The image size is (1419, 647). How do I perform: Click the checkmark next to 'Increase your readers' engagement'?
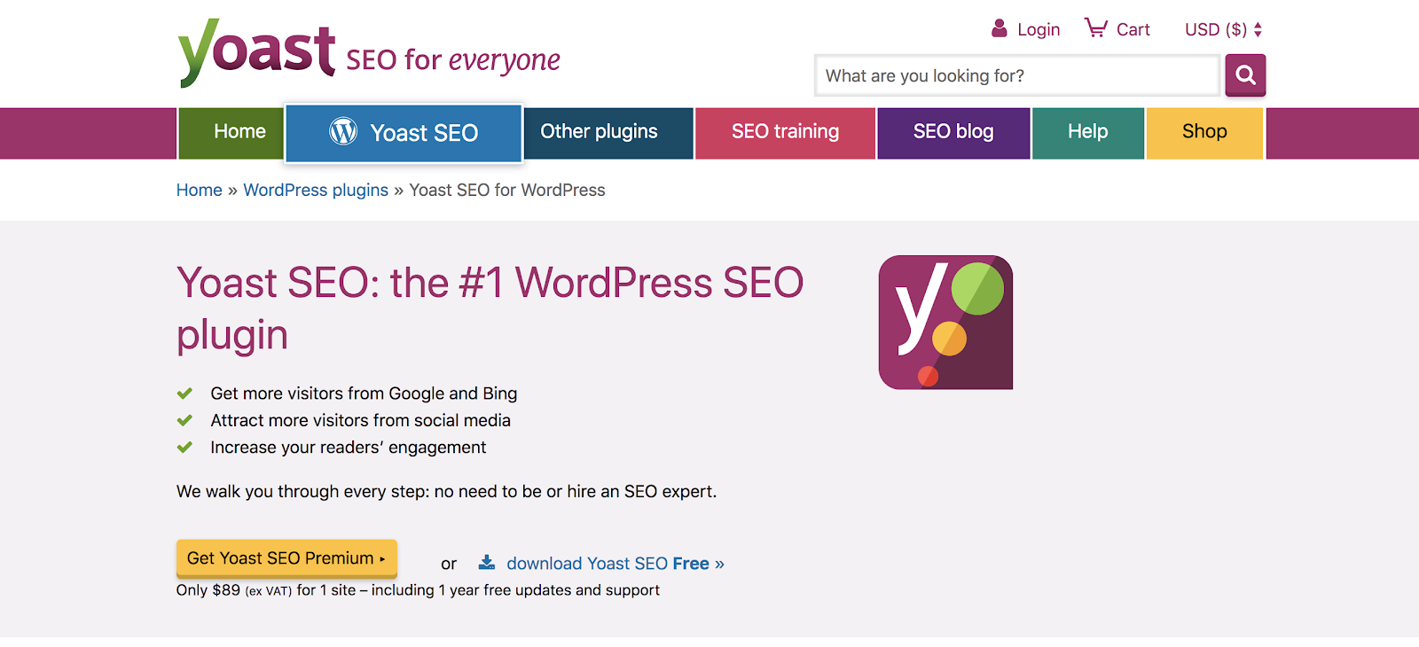tap(185, 445)
